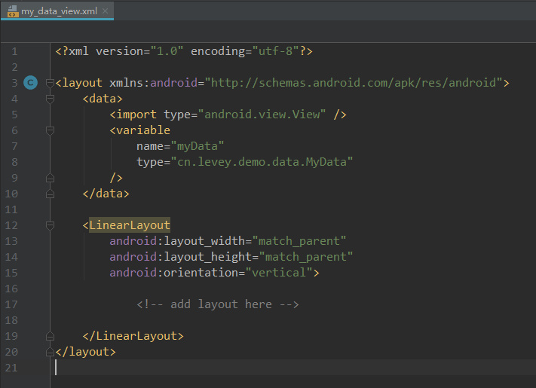Click line number 12 in the gutter

point(11,225)
